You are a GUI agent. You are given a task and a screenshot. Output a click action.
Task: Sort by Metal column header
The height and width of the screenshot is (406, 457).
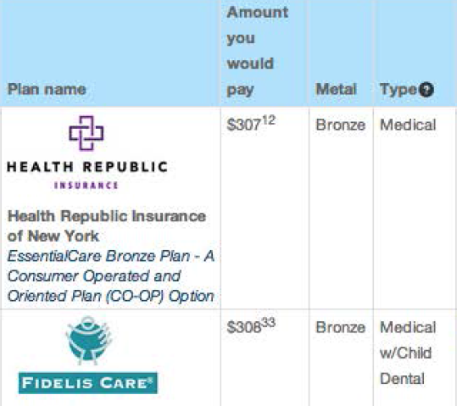[x=336, y=89]
